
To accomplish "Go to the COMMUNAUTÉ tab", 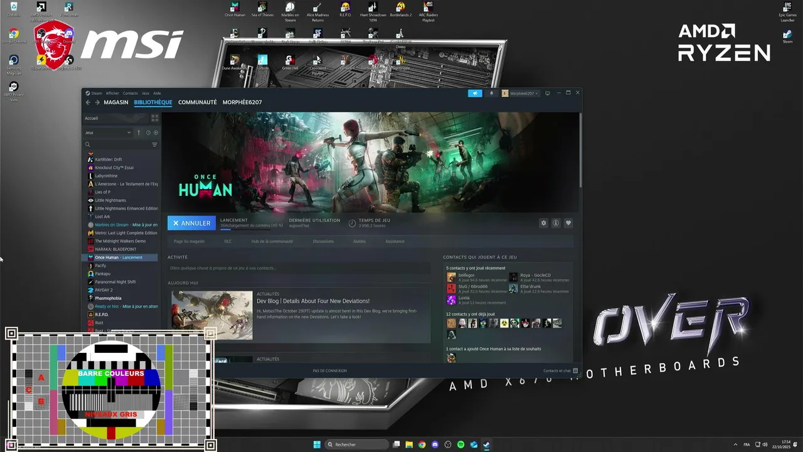I will pyautogui.click(x=198, y=102).
